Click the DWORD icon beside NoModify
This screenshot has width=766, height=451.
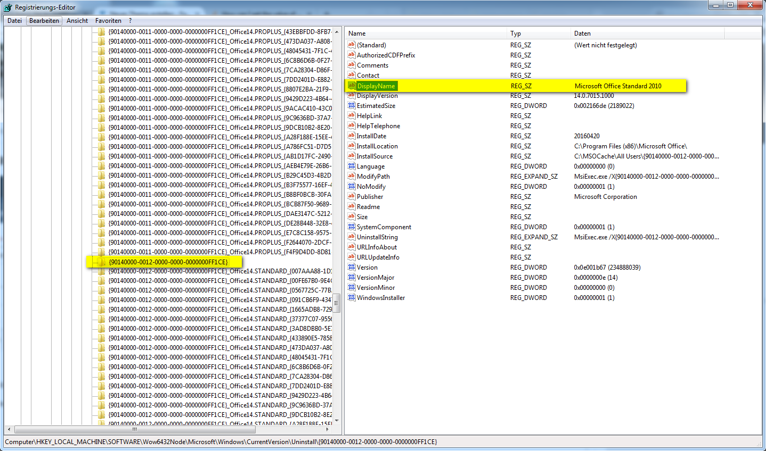351,186
